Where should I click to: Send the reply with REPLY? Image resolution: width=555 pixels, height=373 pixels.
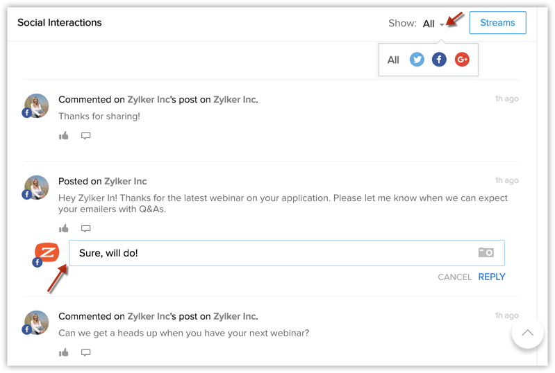tap(492, 277)
